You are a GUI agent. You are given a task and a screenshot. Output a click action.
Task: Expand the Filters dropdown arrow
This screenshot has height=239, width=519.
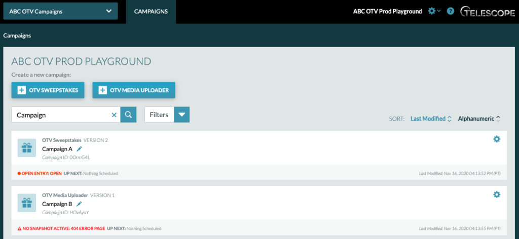[x=182, y=115]
